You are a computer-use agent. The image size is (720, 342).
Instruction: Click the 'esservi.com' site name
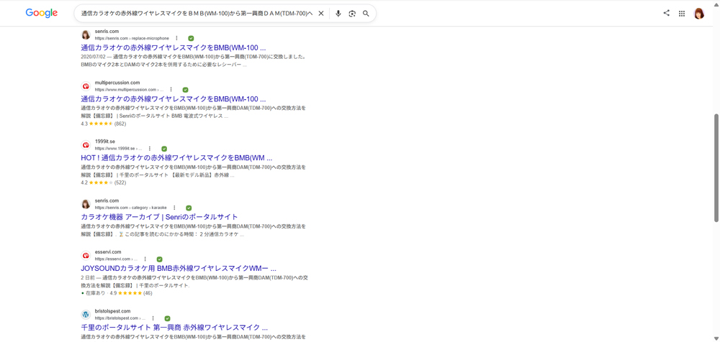click(108, 251)
